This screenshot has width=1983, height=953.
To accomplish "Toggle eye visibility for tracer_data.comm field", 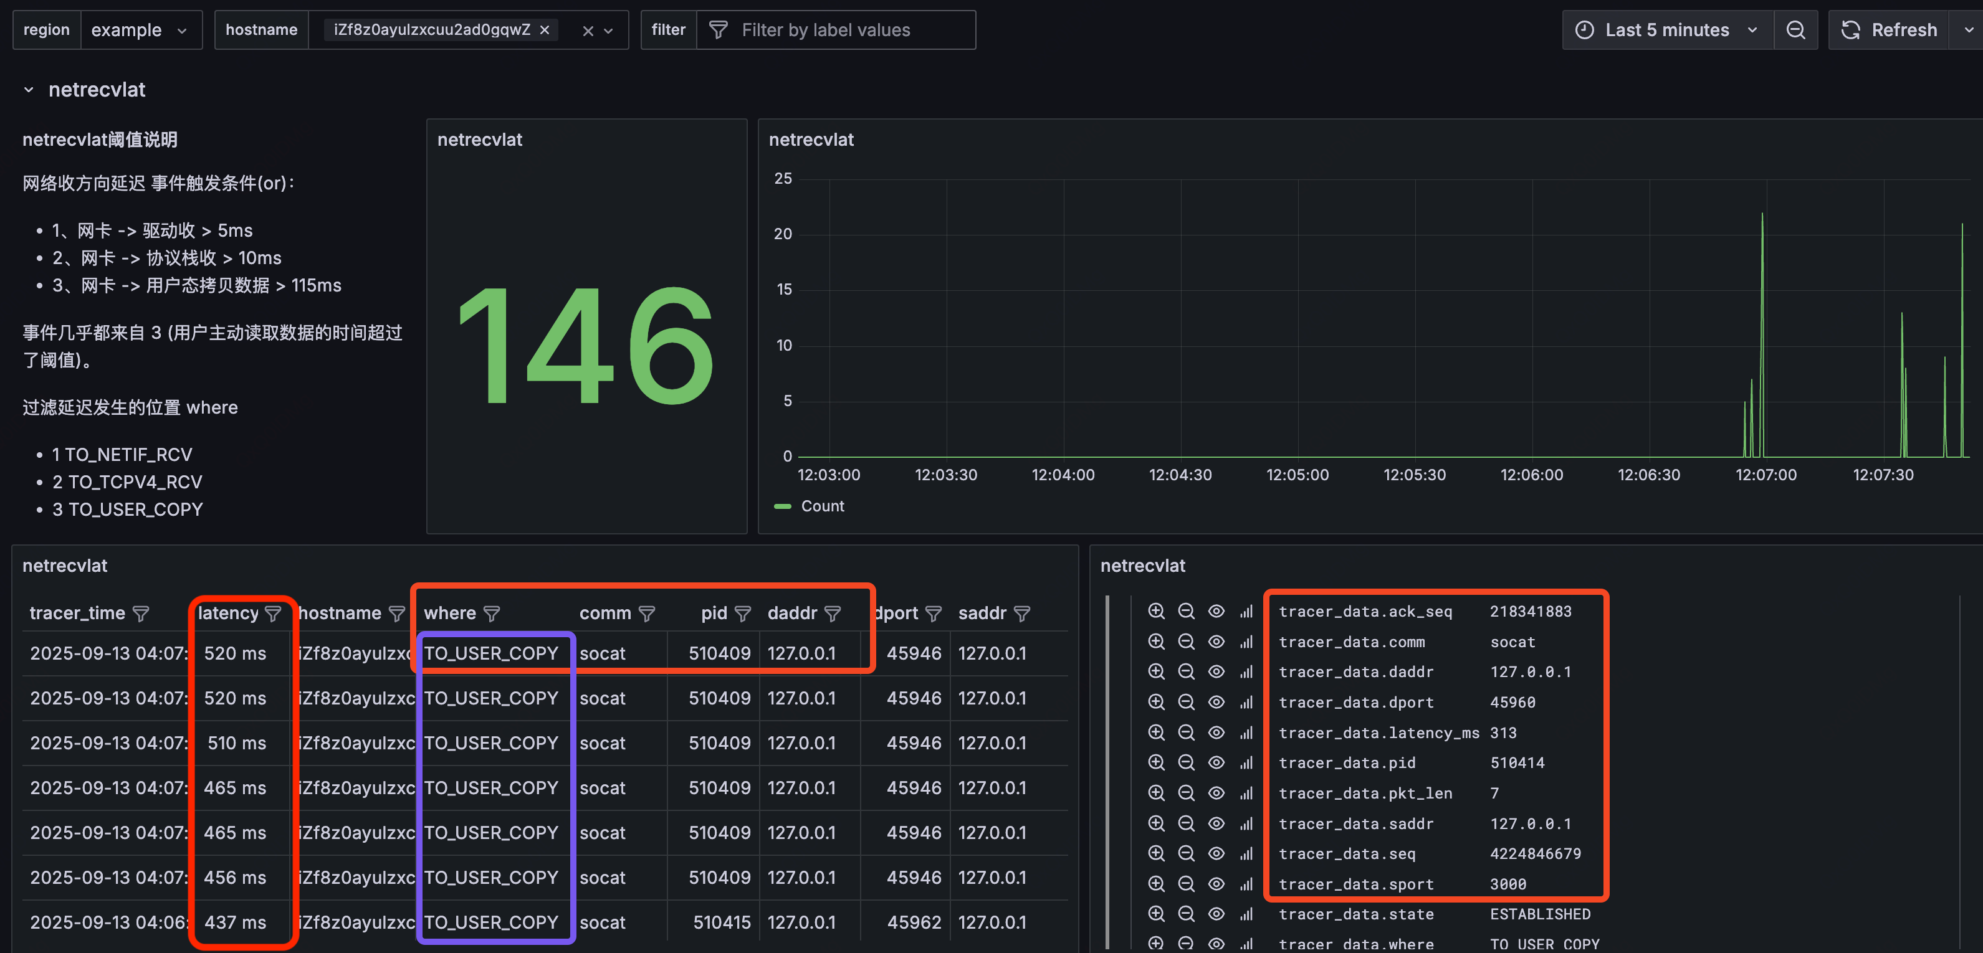I will click(1216, 642).
